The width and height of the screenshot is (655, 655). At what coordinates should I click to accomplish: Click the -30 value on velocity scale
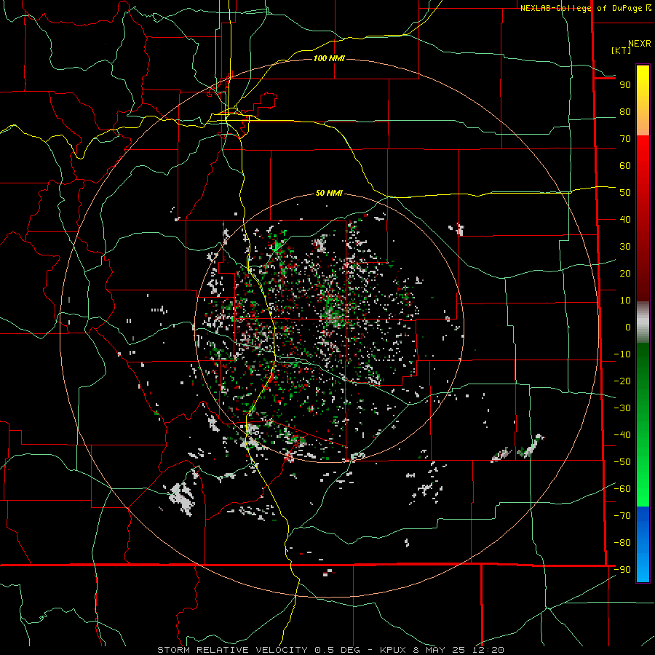(x=622, y=408)
